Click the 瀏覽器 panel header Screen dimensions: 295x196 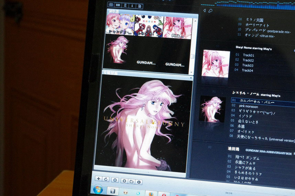pyautogui.click(x=113, y=11)
